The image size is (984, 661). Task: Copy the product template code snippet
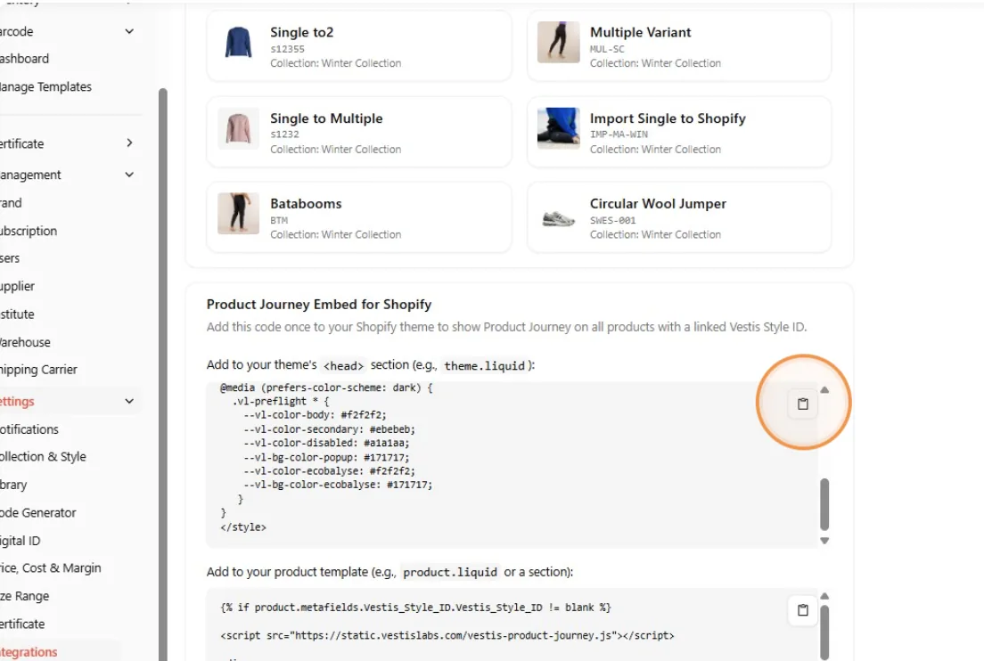803,609
